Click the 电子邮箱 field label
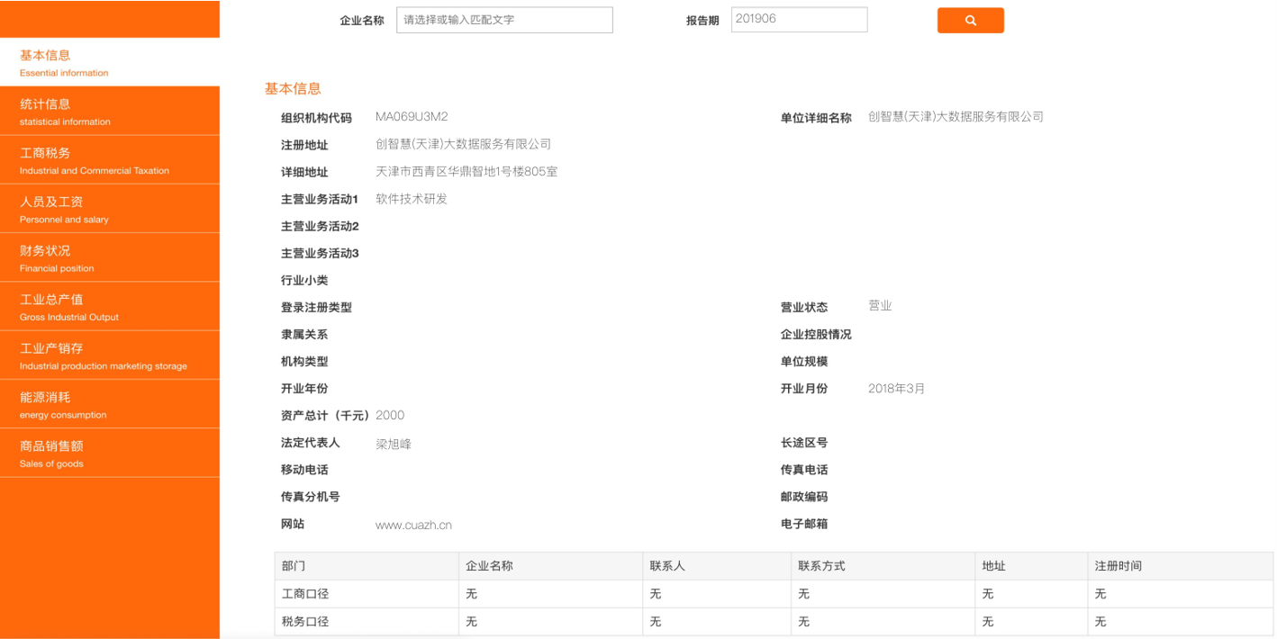This screenshot has width=1277, height=639. tap(804, 524)
